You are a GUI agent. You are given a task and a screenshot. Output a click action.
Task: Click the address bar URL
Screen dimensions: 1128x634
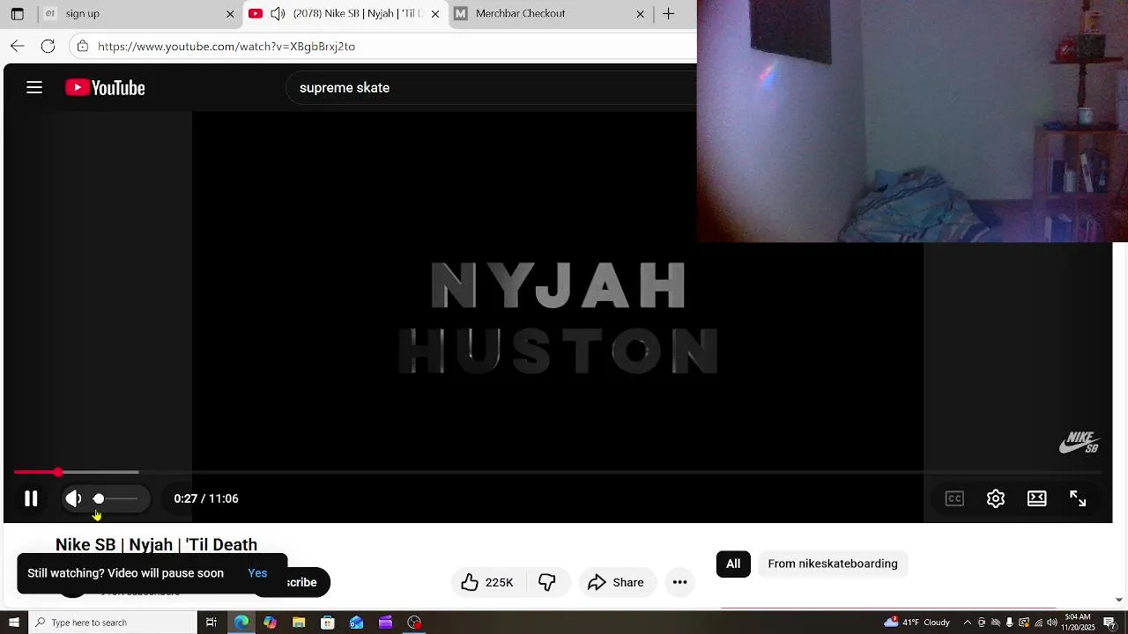tap(226, 46)
